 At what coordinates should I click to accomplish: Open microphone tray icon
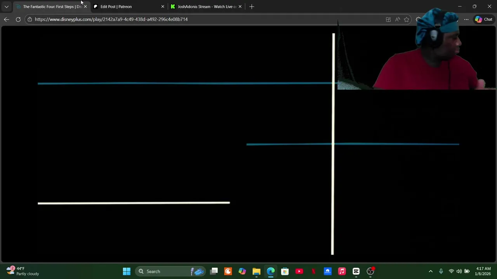tap(441, 271)
